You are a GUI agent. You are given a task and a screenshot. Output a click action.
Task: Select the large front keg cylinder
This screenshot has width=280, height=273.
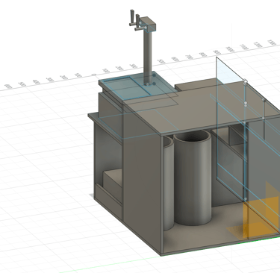[193, 177]
